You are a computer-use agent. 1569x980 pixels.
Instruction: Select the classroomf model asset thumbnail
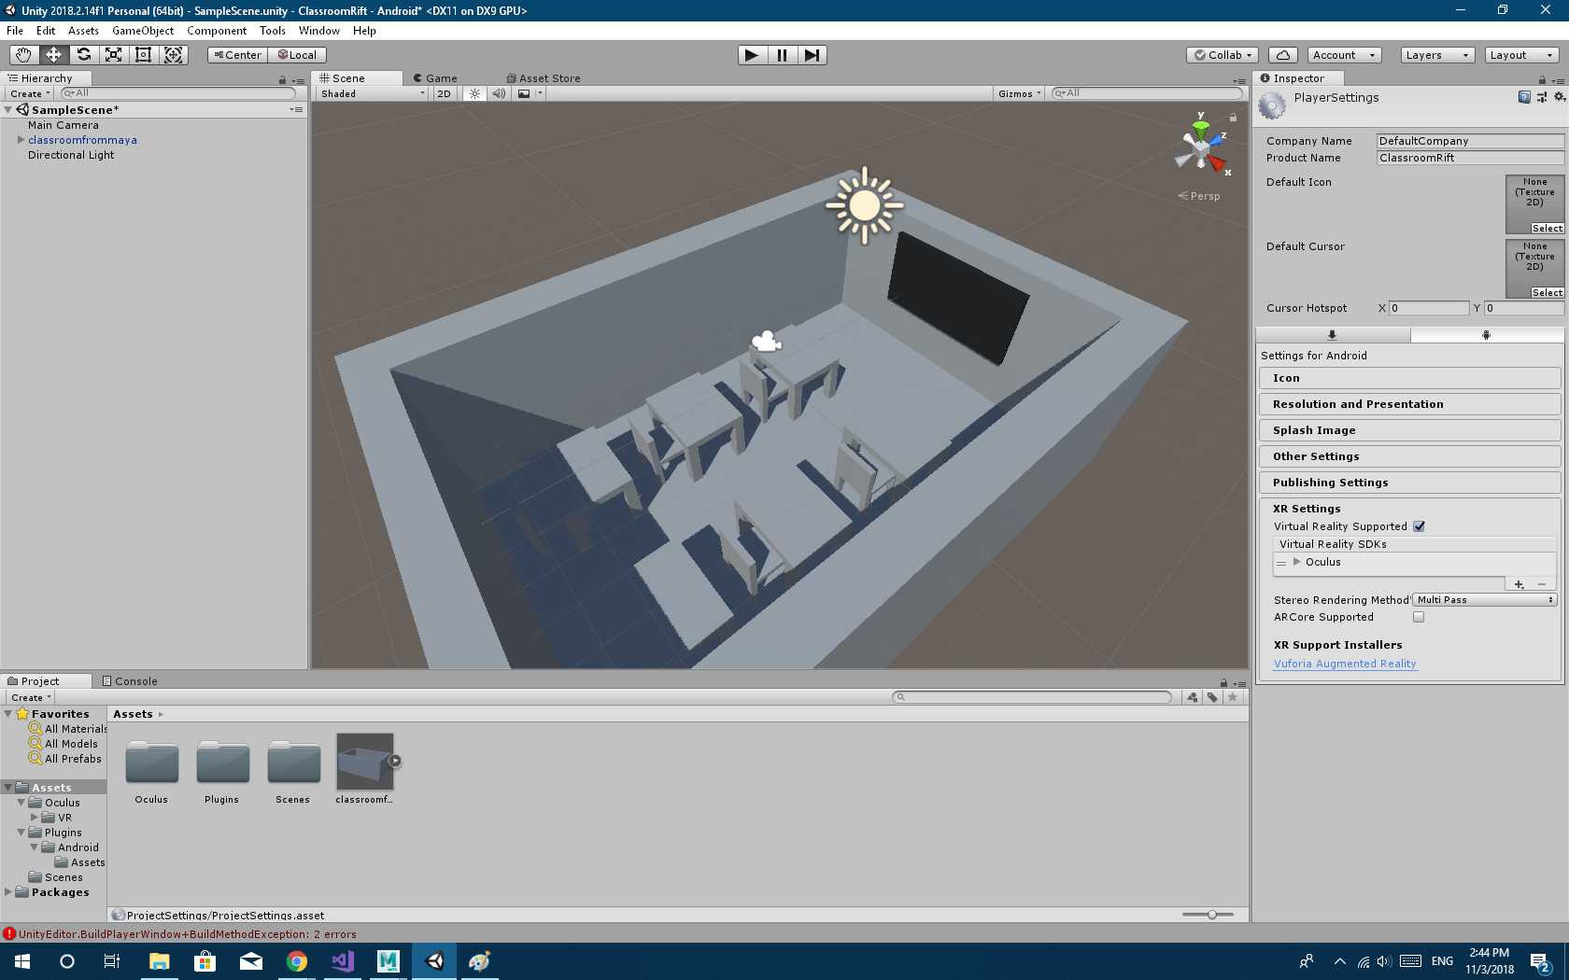pos(364,762)
